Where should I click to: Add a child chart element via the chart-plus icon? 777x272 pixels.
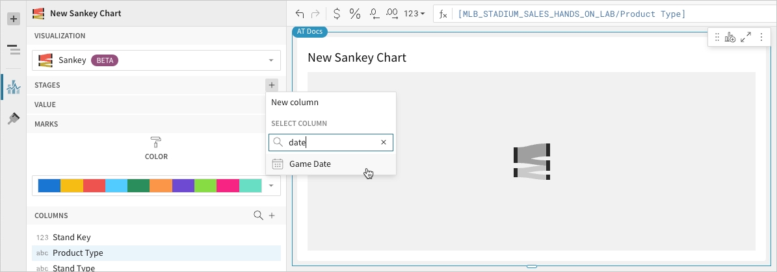pos(730,38)
